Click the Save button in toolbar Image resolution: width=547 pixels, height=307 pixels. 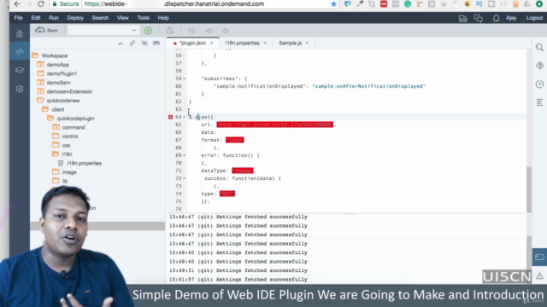point(46,31)
